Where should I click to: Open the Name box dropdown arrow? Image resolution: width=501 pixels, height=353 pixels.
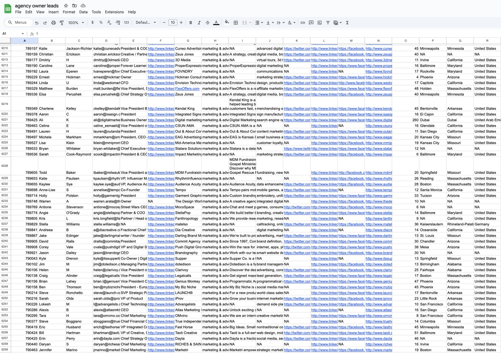[23, 33]
